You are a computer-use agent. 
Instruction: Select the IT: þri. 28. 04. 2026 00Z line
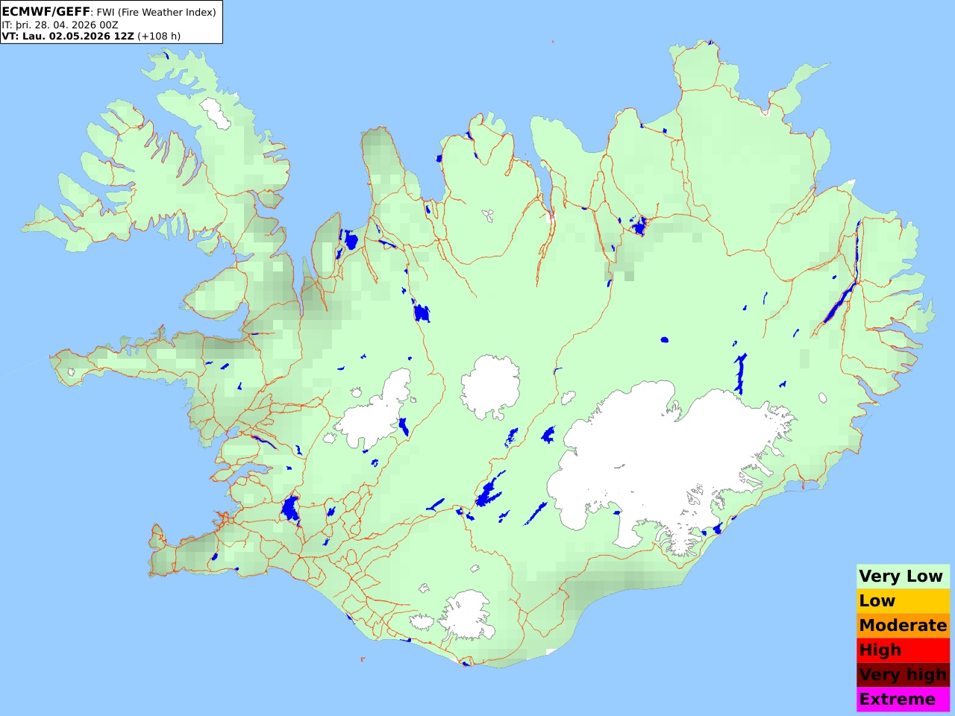(60, 25)
